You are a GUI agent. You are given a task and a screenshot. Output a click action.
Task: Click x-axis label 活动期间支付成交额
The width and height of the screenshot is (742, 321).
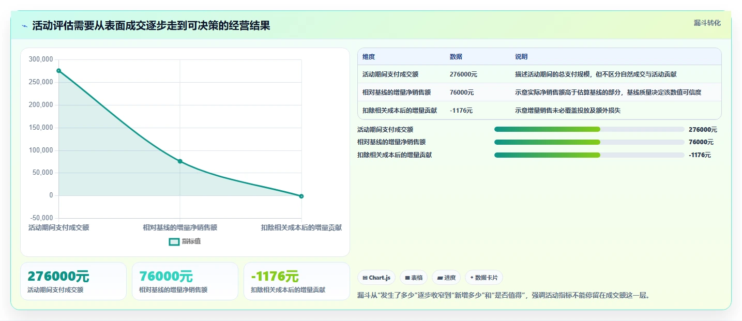click(x=58, y=227)
